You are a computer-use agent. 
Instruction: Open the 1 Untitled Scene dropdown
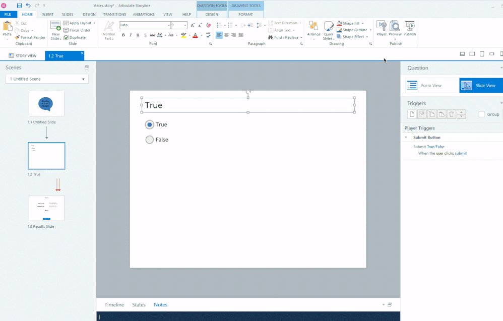tap(47, 79)
